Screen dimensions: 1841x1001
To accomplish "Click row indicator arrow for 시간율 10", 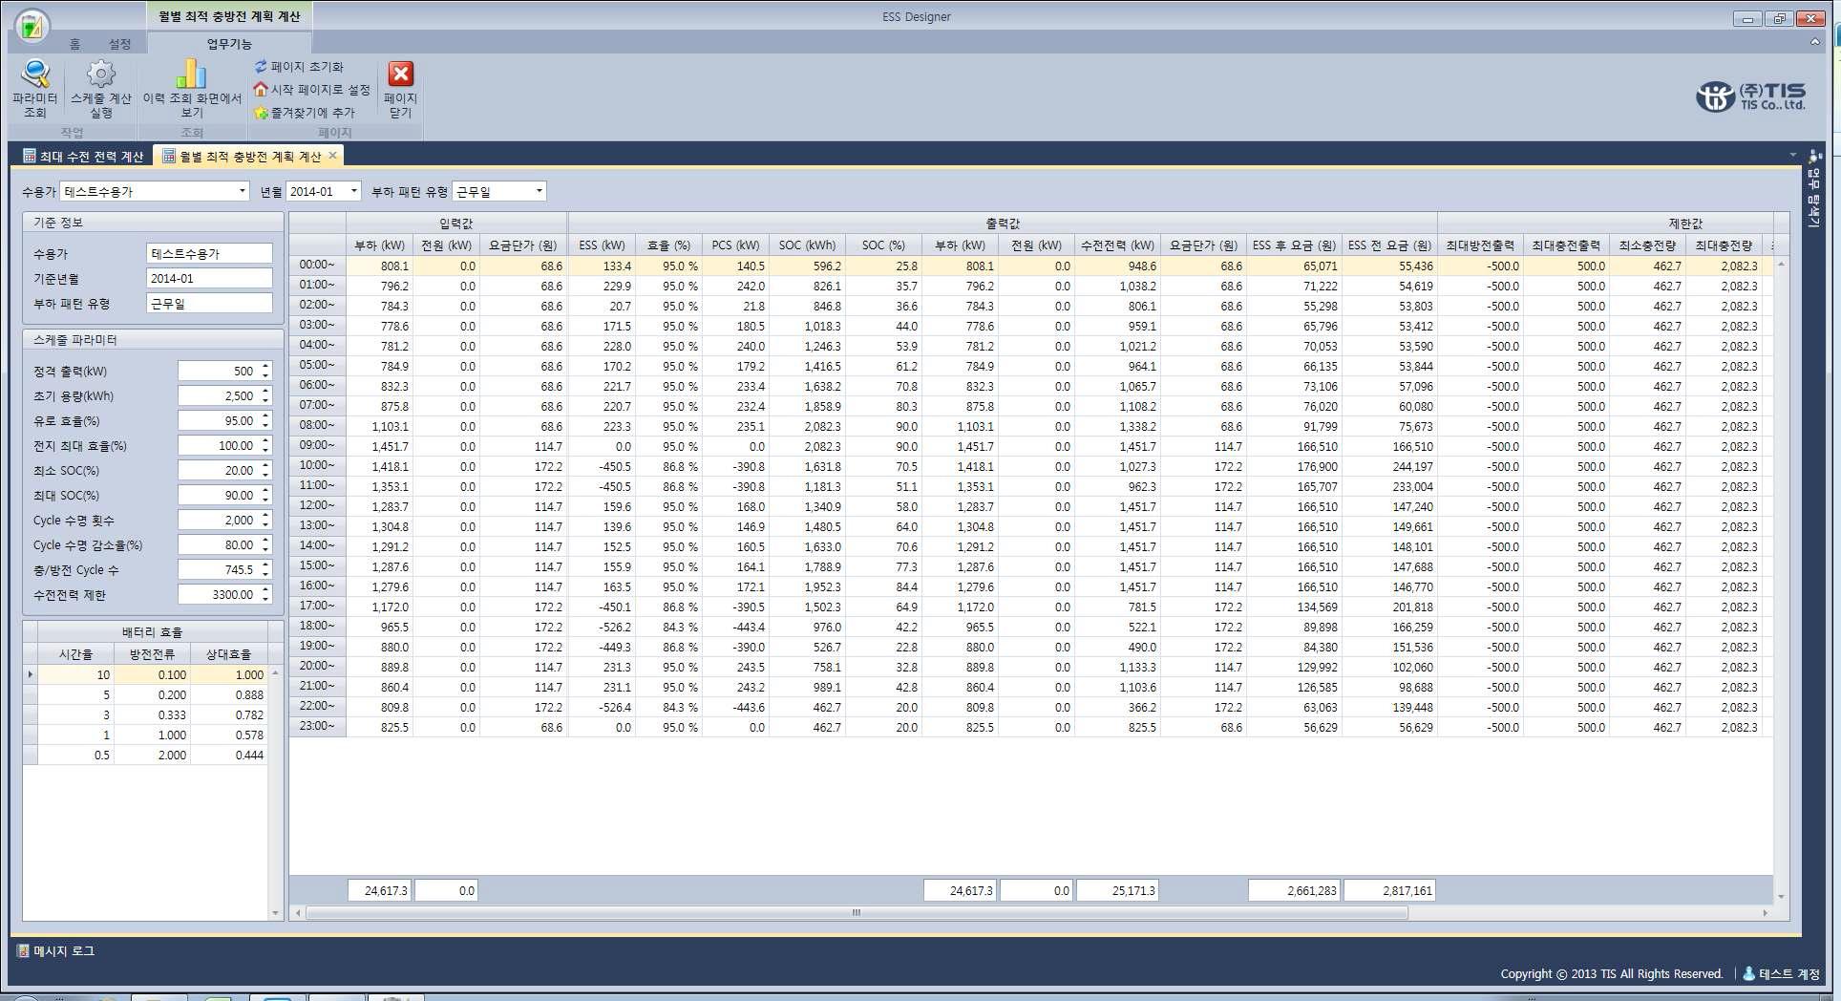I will pyautogui.click(x=31, y=674).
